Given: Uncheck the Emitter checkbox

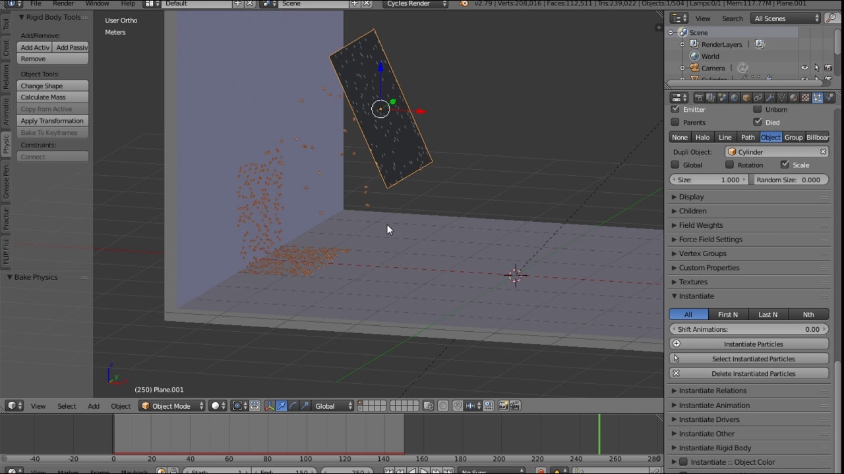Looking at the screenshot, I should (x=675, y=109).
